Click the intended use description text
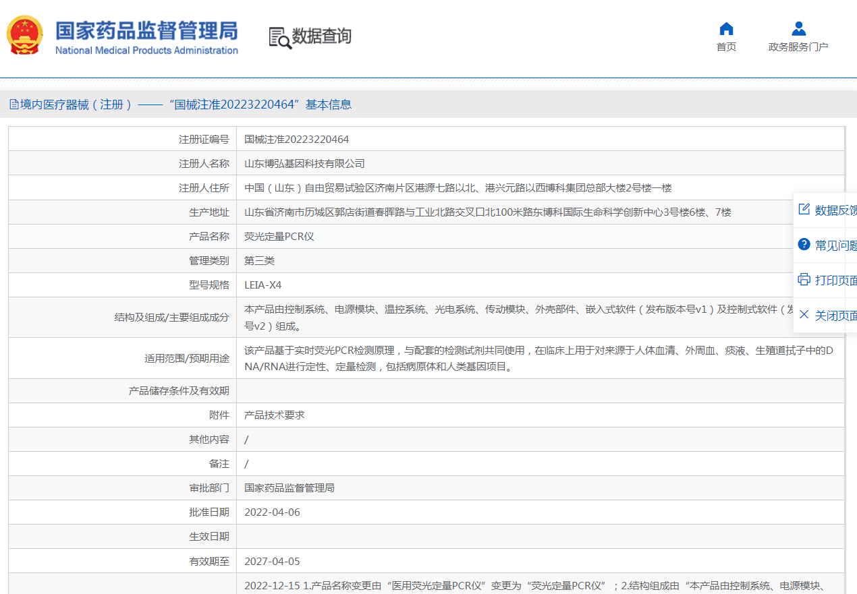Screen dimensions: 857x594 click(539, 359)
